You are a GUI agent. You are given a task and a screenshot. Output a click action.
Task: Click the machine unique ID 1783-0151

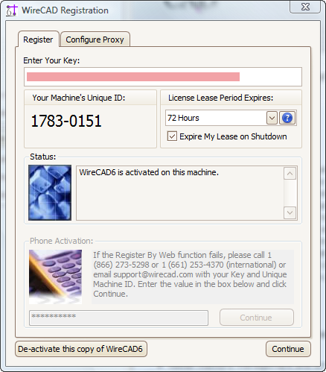(x=66, y=121)
